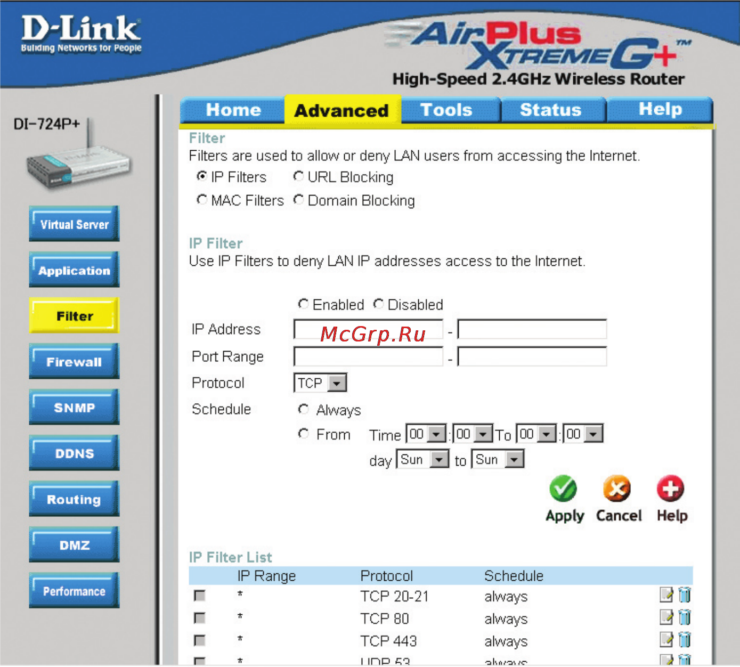Open the end minute time dropdown
Screen dimensions: 740x667
tap(583, 434)
